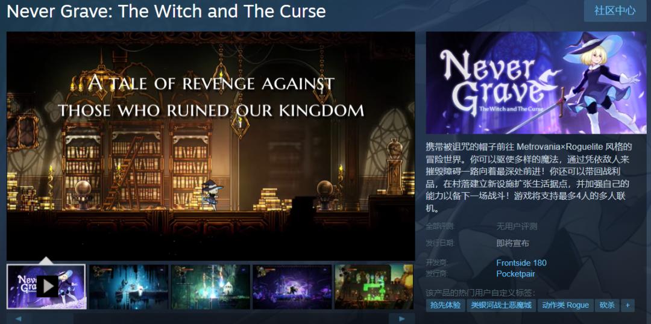Select the 动作类 Rogue tag
This screenshot has width=651, height=324.
[566, 305]
